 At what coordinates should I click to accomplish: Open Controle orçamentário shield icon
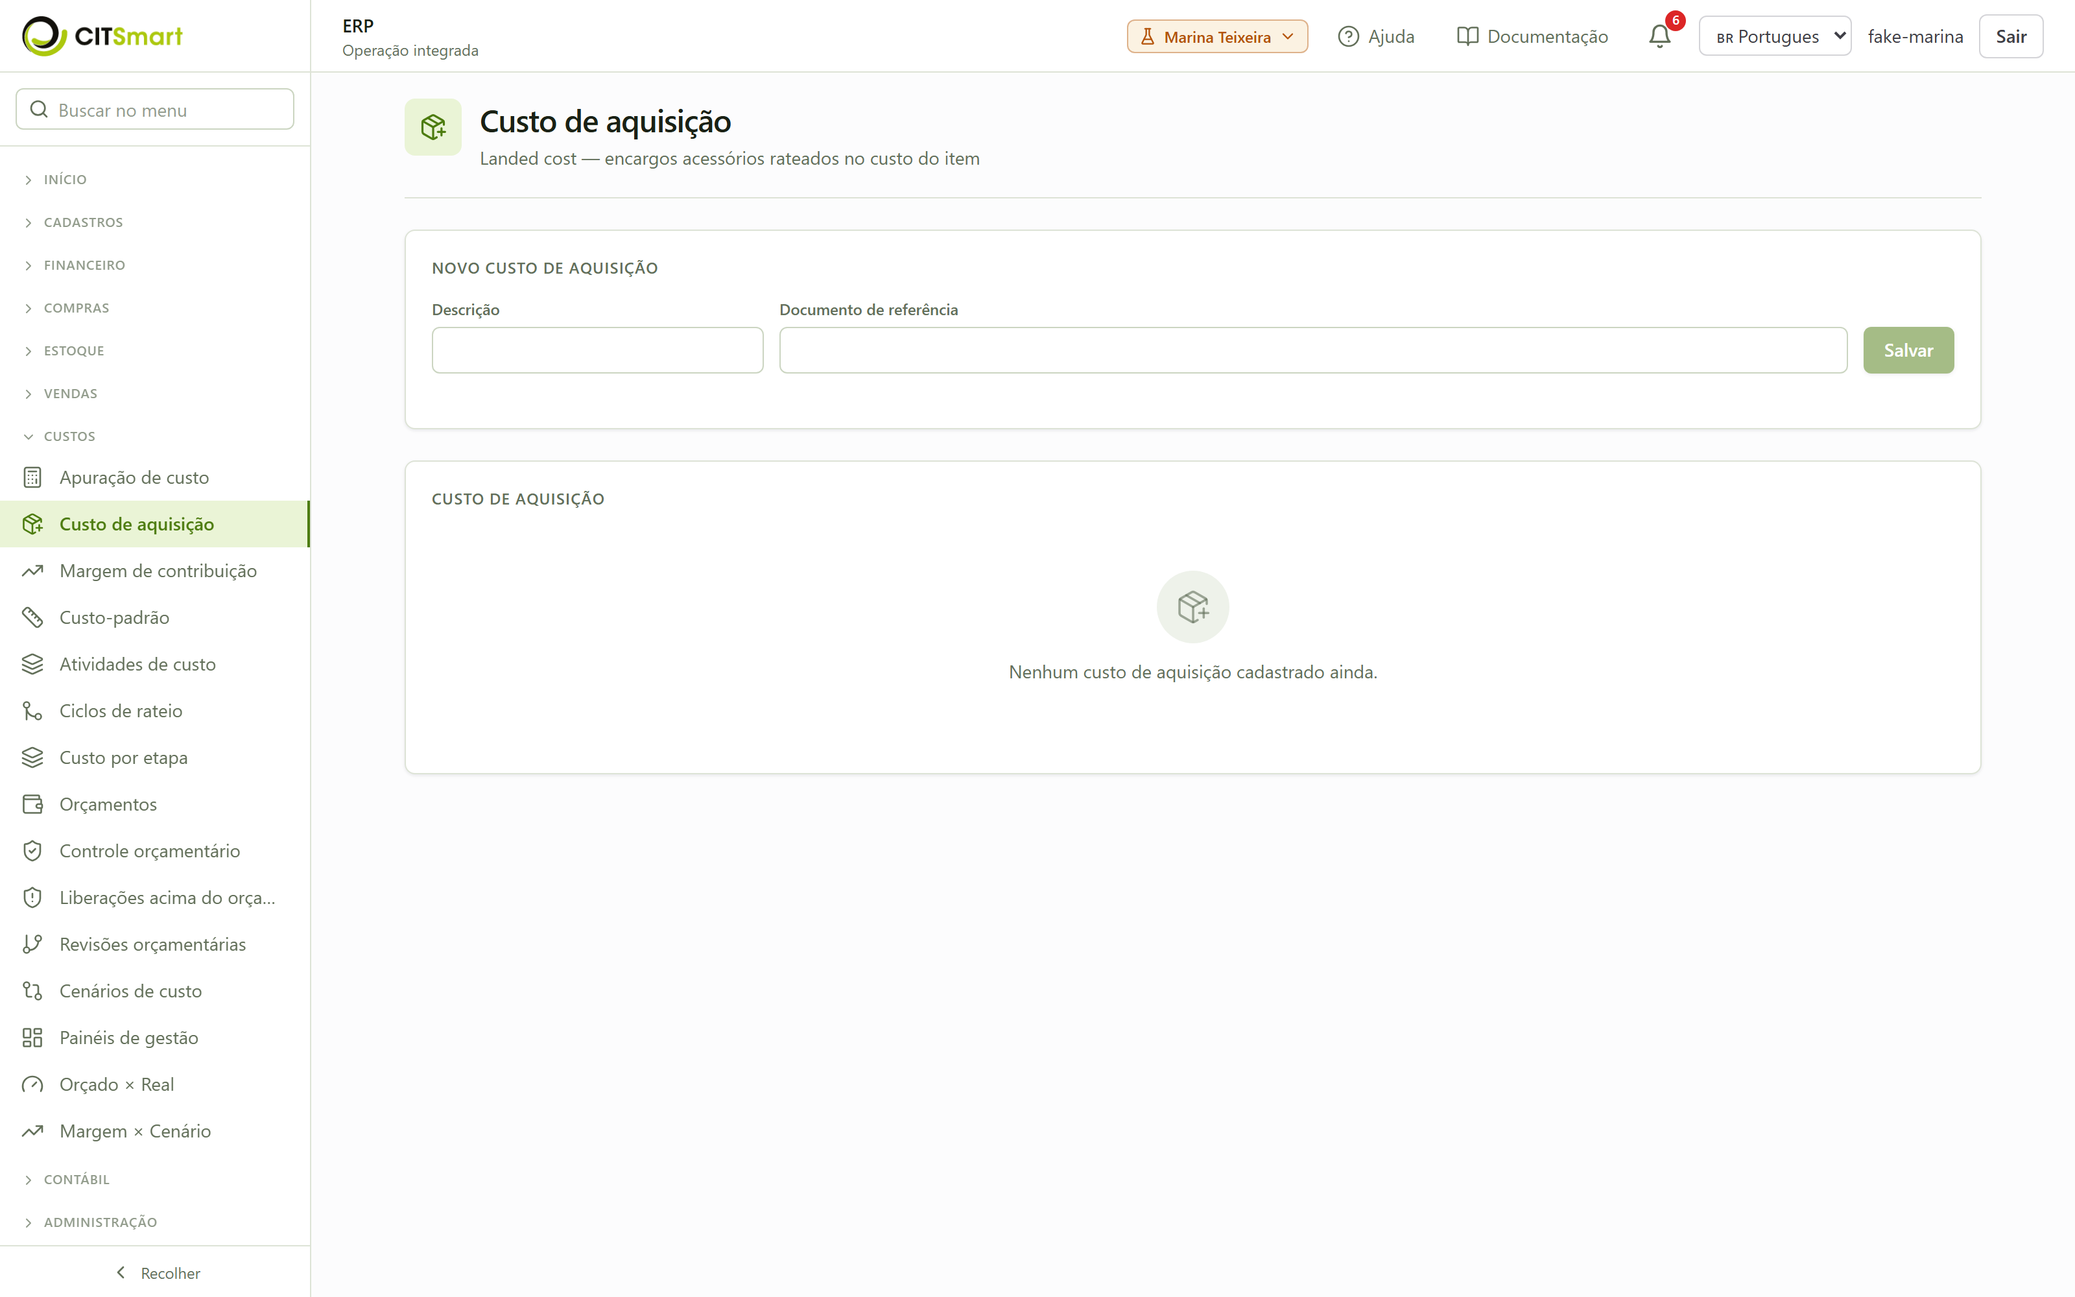[32, 851]
